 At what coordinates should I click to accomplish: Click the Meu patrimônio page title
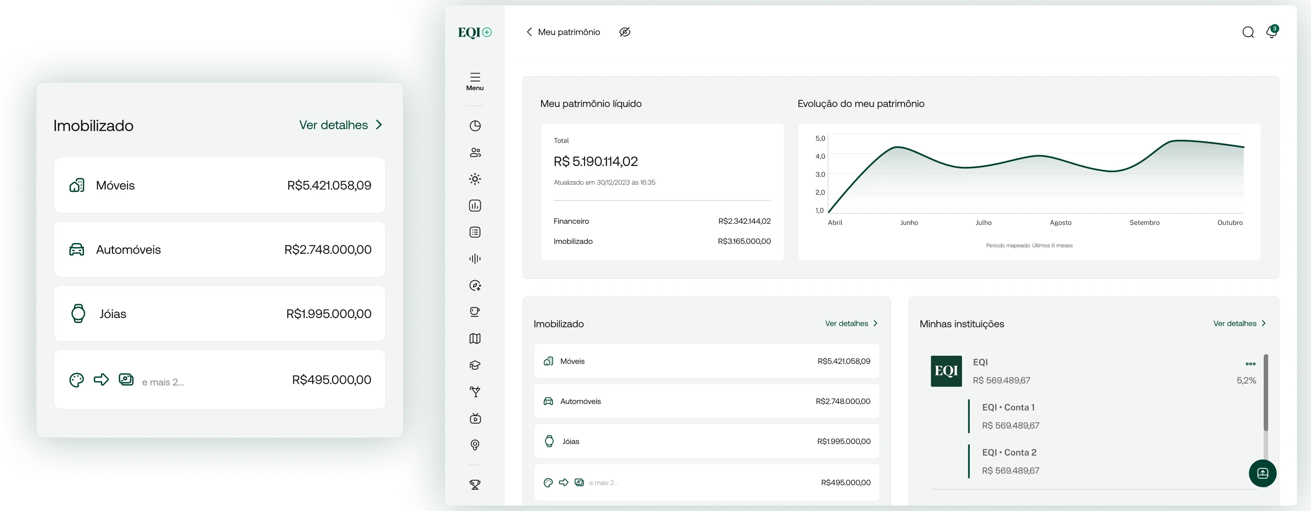point(569,32)
